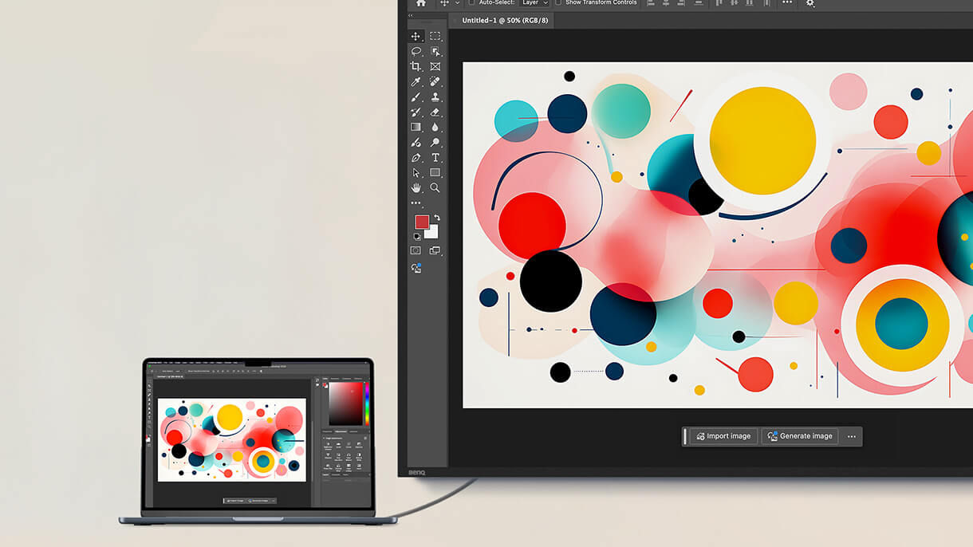Expand the Move tool preset dropdown arrow
The height and width of the screenshot is (547, 973).
click(458, 3)
